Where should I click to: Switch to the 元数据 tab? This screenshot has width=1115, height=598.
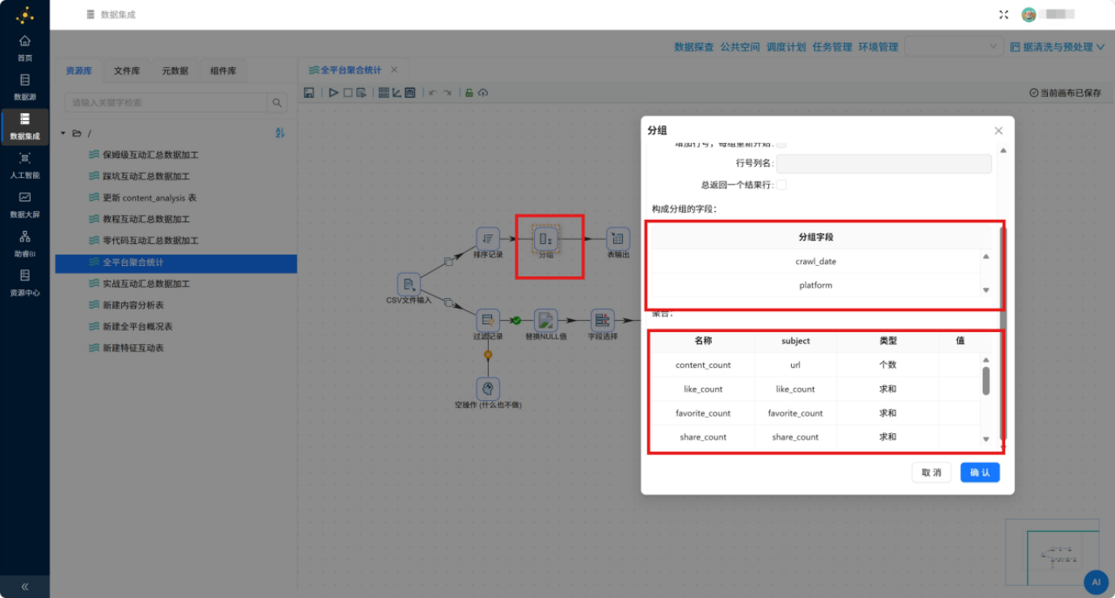tap(175, 71)
